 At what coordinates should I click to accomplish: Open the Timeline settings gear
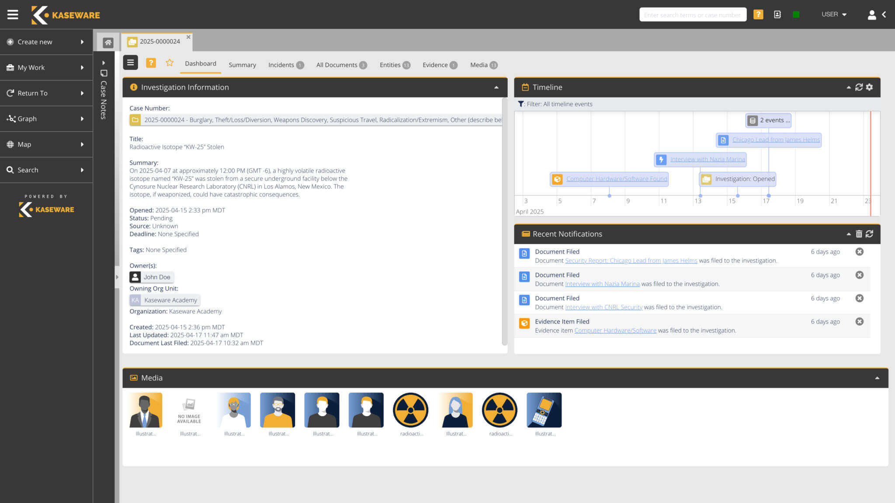869,87
